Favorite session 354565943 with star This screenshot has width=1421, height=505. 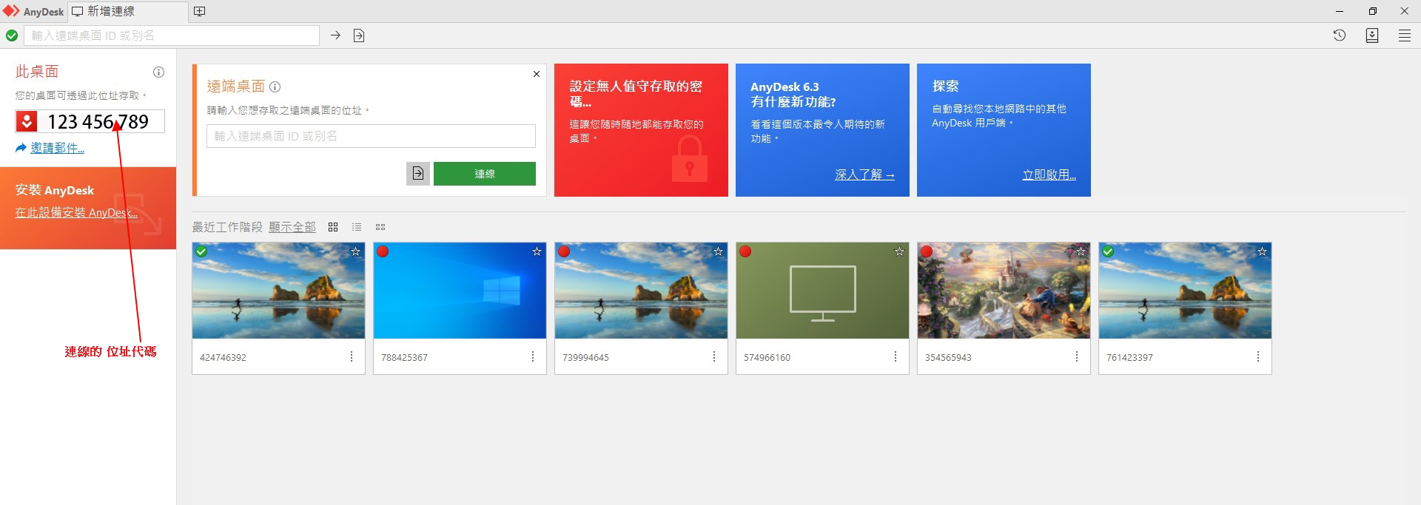coord(1081,251)
